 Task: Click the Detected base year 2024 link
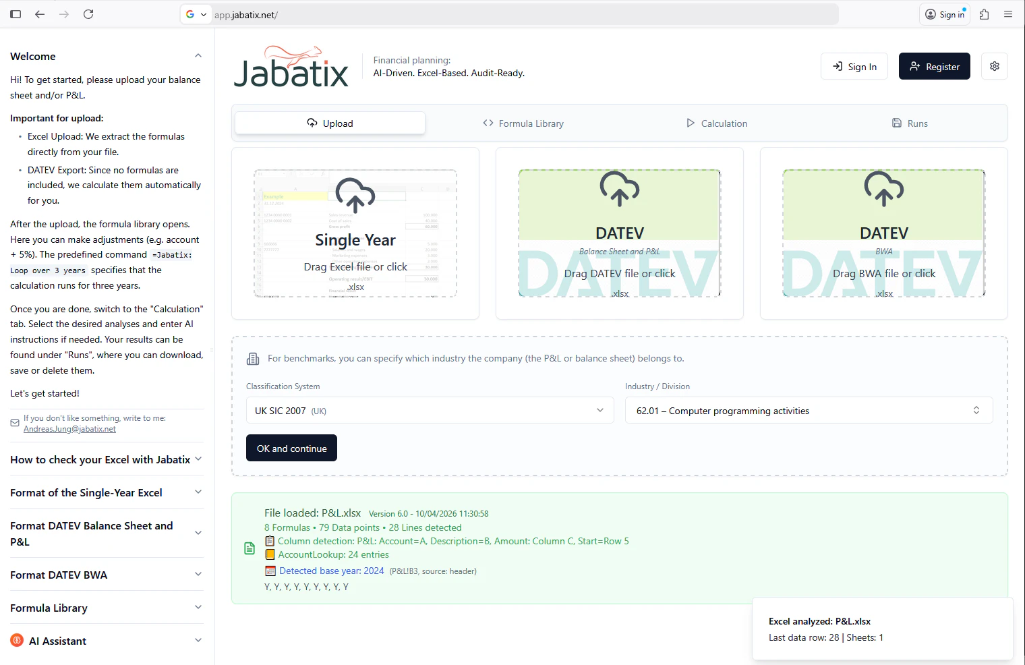(331, 571)
